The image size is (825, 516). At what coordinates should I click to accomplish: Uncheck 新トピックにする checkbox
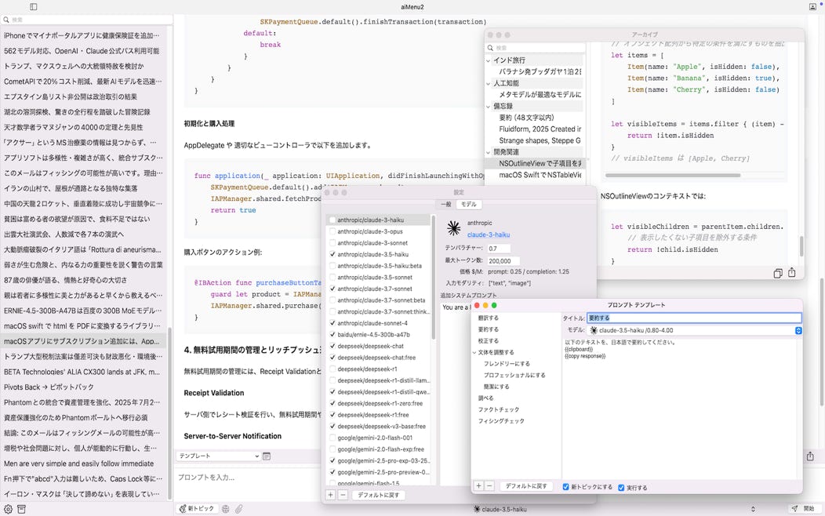pos(565,487)
